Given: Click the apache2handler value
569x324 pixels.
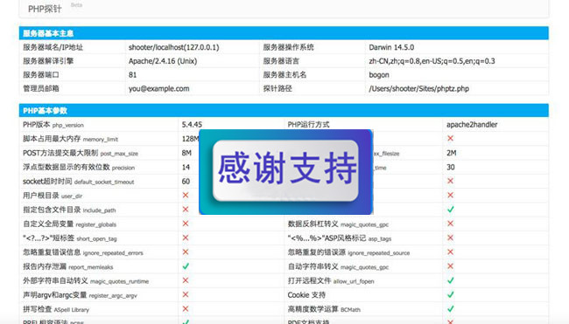Looking at the screenshot, I should (472, 125).
